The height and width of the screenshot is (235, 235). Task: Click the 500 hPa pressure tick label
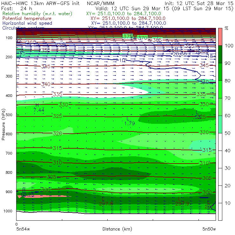click(9, 115)
